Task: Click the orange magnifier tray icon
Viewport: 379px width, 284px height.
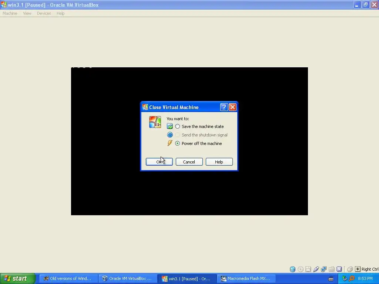Action: tap(352, 278)
